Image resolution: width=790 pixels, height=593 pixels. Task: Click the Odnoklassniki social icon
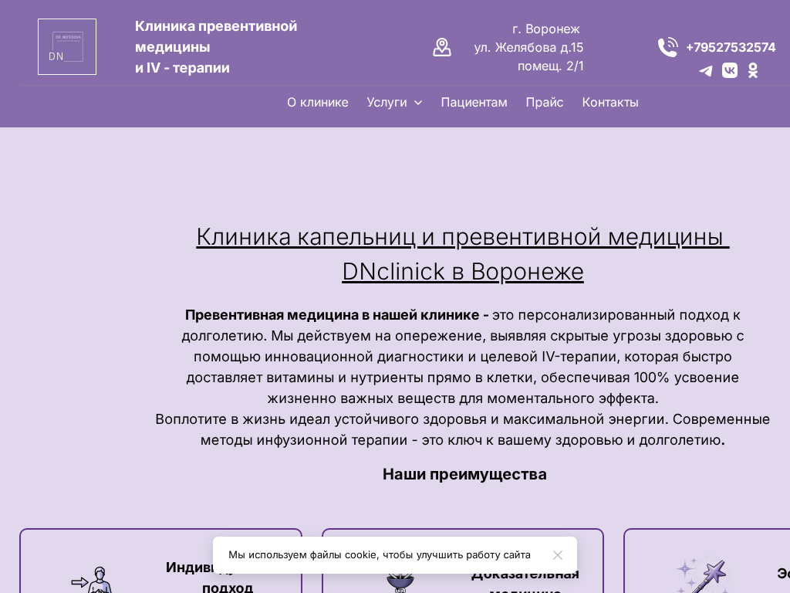point(753,70)
